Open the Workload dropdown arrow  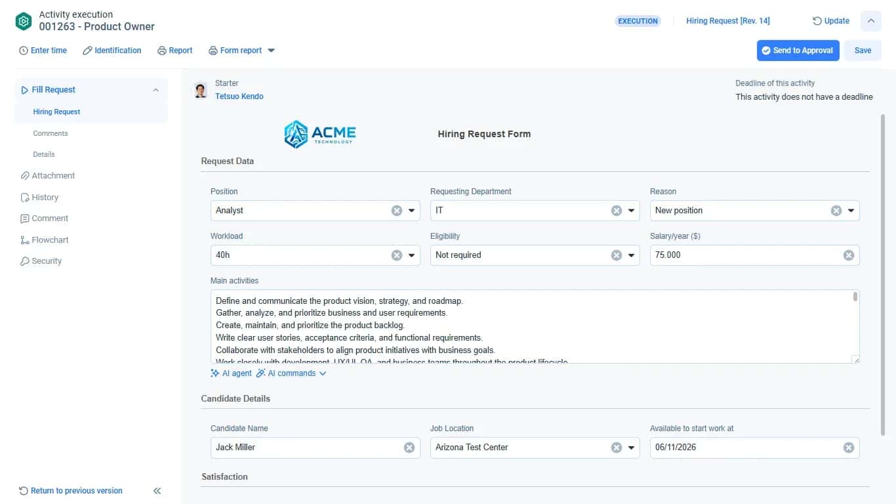412,255
